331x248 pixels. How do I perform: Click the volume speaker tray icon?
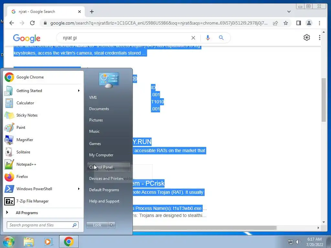pos(298,242)
